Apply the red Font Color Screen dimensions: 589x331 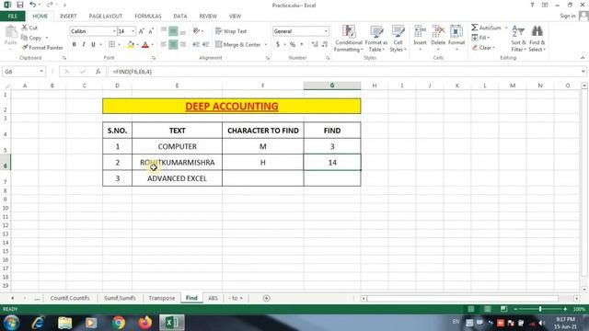[145, 45]
